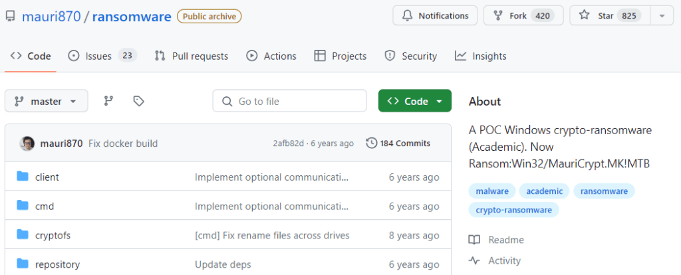
Task: Open the Projects tab
Action: (340, 56)
